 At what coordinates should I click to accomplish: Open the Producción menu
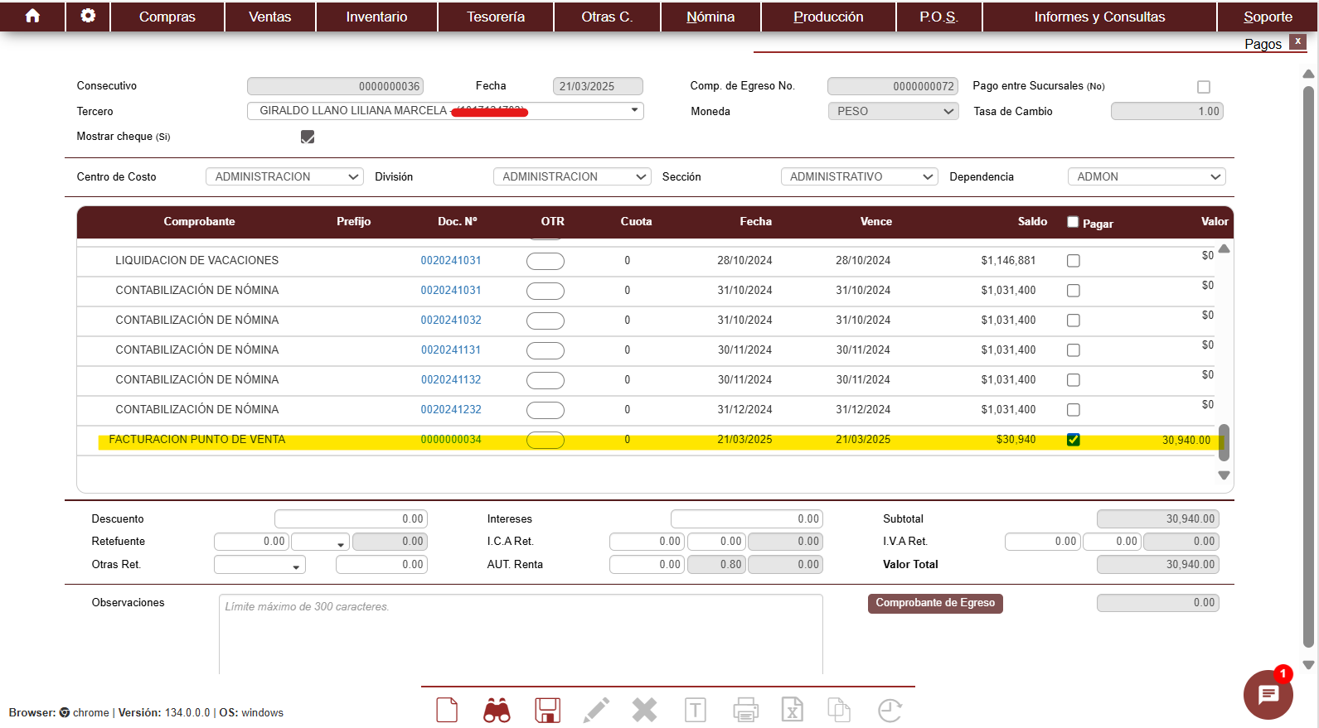[x=828, y=17]
